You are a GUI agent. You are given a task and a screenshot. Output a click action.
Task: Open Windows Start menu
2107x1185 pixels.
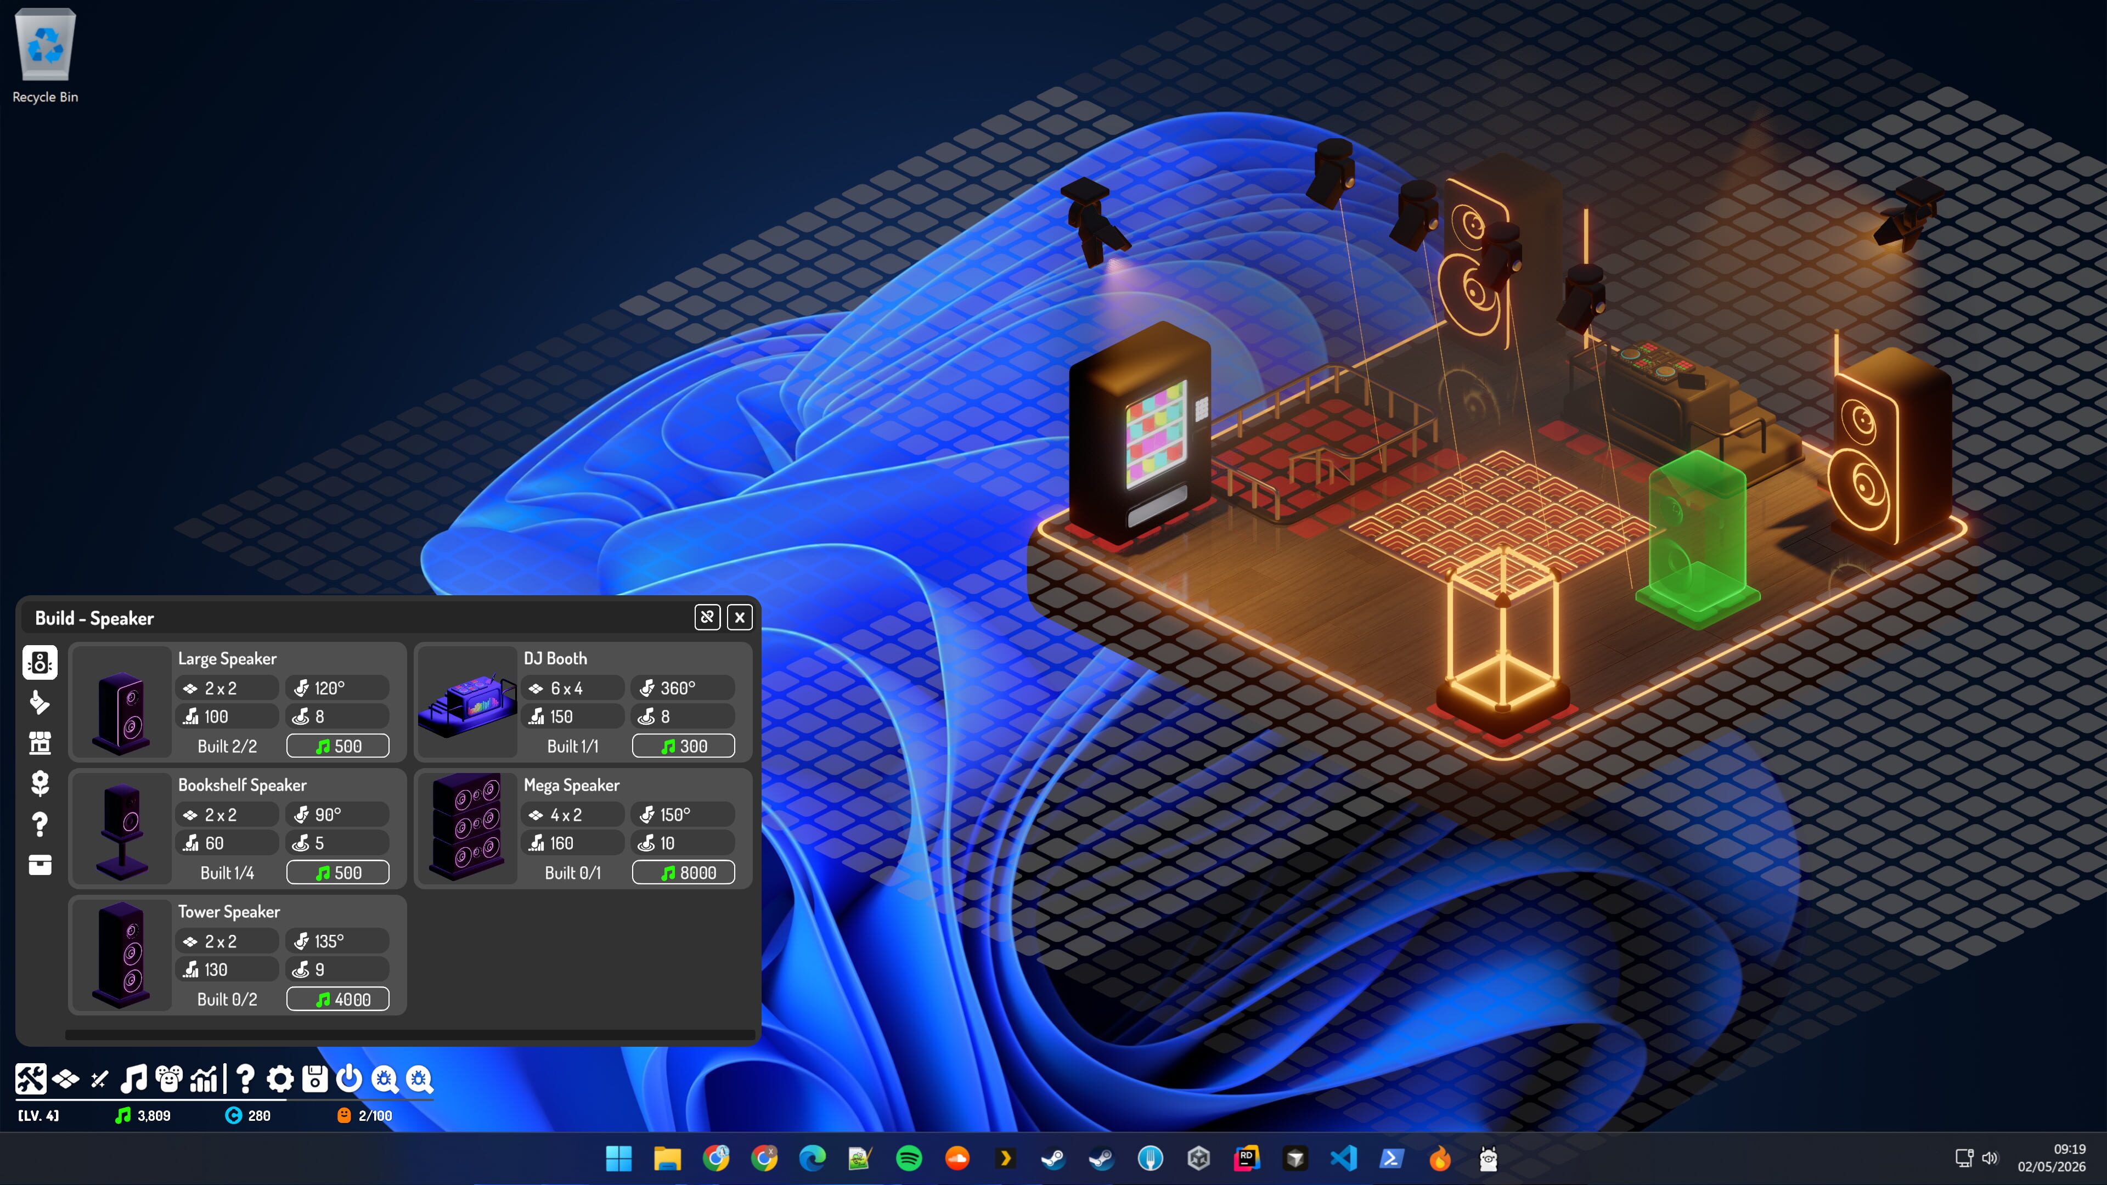[618, 1158]
